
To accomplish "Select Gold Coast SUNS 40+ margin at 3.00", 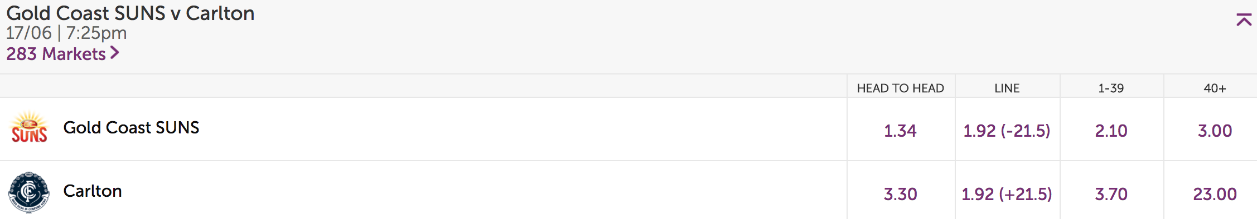I will pyautogui.click(x=1215, y=130).
